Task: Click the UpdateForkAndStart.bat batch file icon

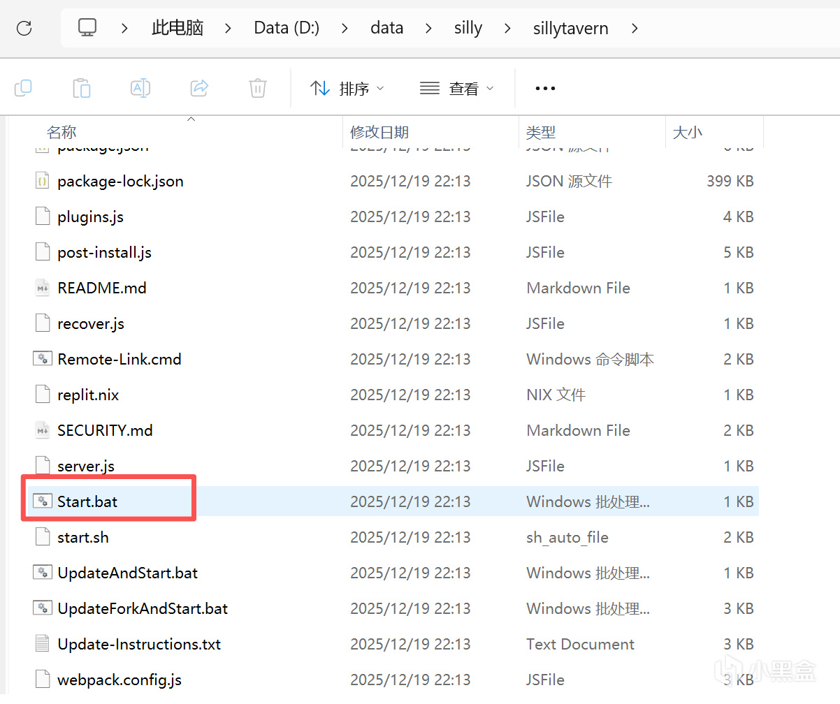Action: (43, 608)
